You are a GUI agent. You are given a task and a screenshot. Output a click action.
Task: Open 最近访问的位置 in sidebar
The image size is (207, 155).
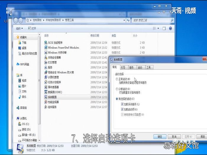[x=28, y=53]
